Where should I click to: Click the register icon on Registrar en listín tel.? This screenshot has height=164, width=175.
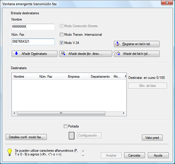point(117,44)
